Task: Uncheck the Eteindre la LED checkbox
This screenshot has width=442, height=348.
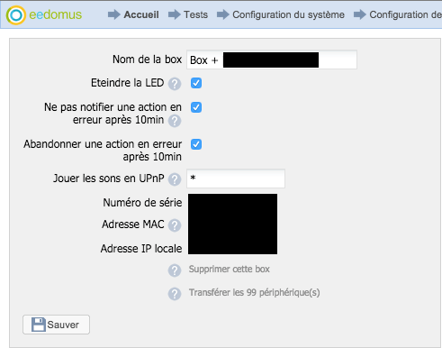Action: tap(196, 83)
